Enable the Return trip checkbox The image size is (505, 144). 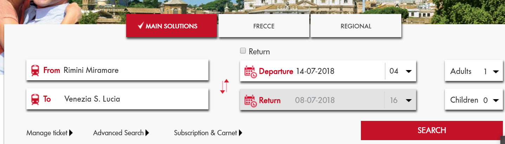243,51
